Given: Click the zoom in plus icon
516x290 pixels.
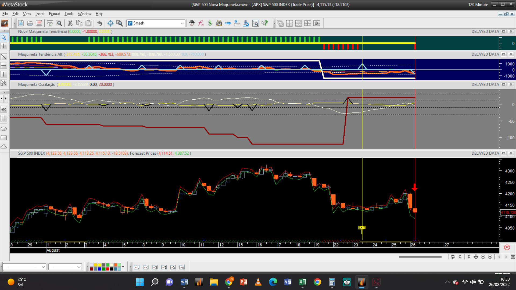Looking at the screenshot, I should coord(490,257).
